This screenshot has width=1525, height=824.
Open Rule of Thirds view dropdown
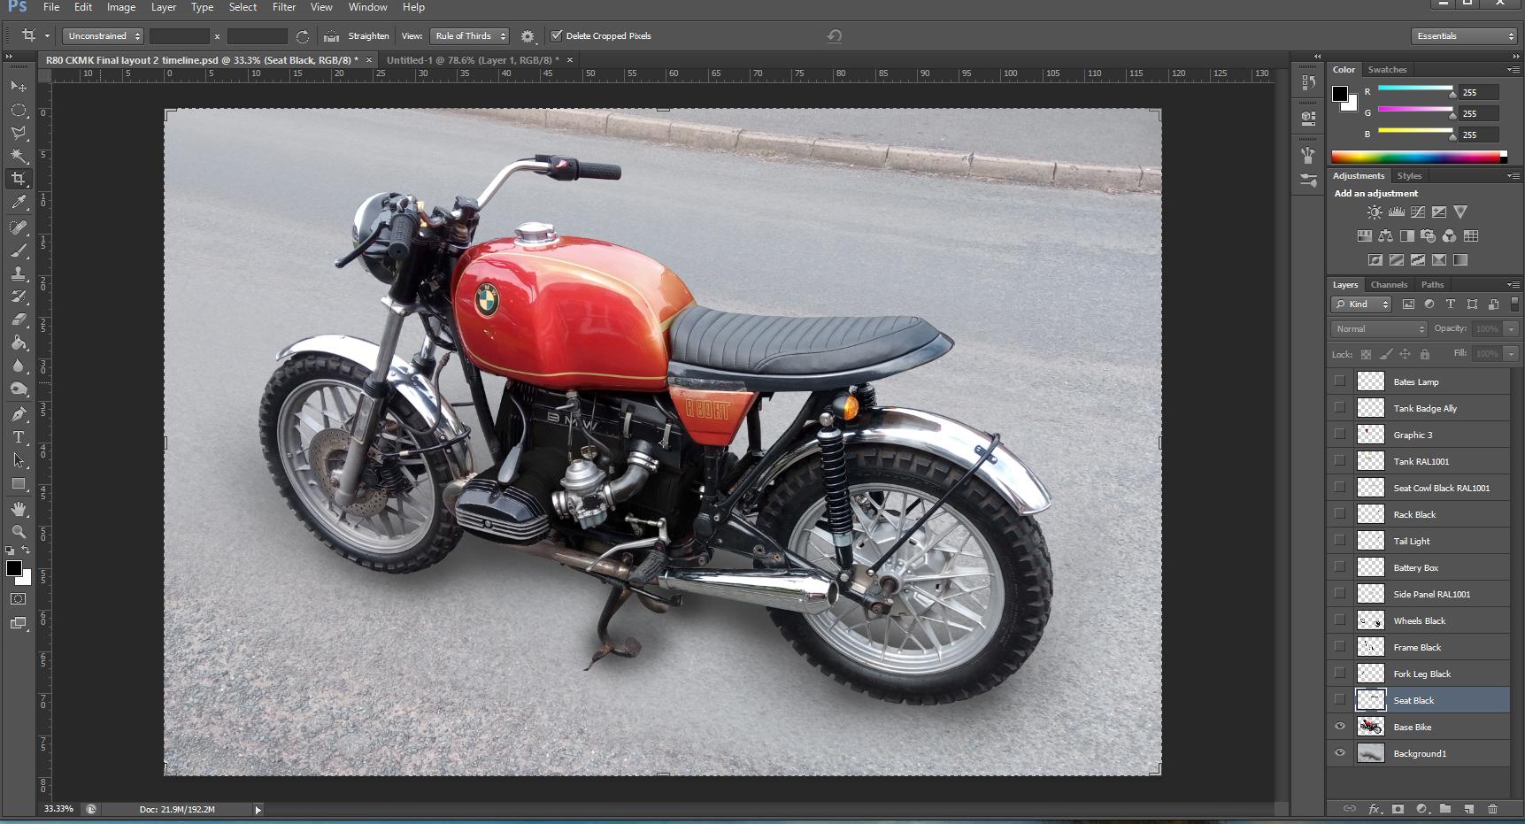pos(469,36)
